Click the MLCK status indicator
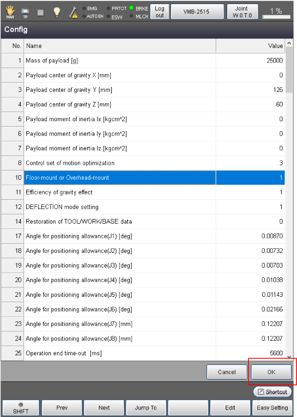 coord(132,16)
